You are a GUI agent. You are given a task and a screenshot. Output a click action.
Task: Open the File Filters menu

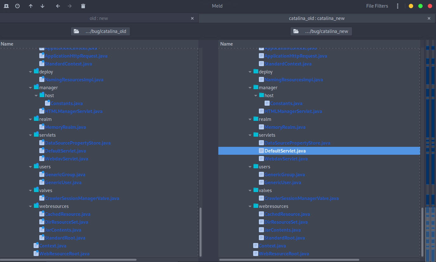pyautogui.click(x=377, y=6)
